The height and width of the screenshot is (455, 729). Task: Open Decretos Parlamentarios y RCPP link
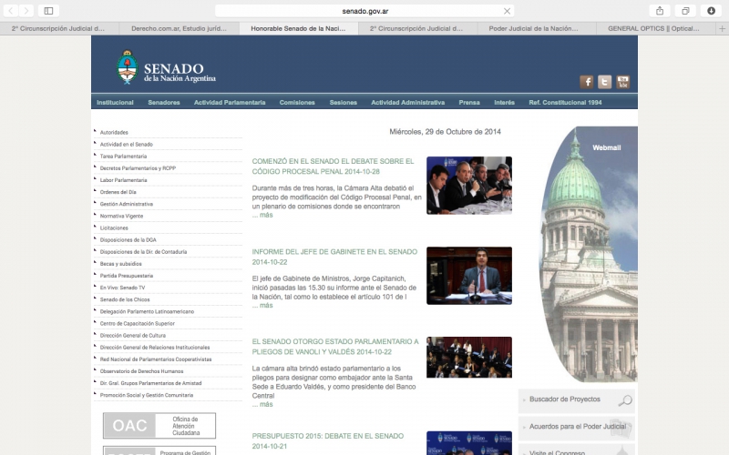pyautogui.click(x=138, y=168)
